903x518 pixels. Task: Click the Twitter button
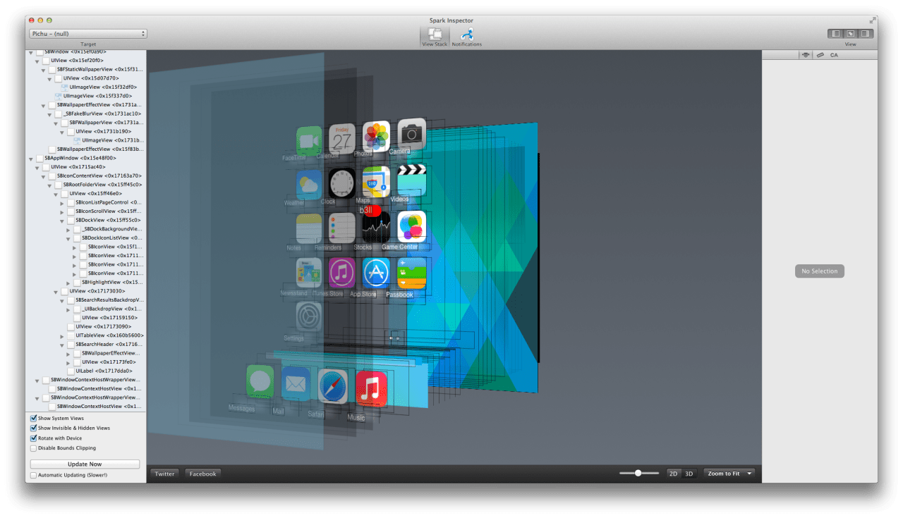[164, 474]
